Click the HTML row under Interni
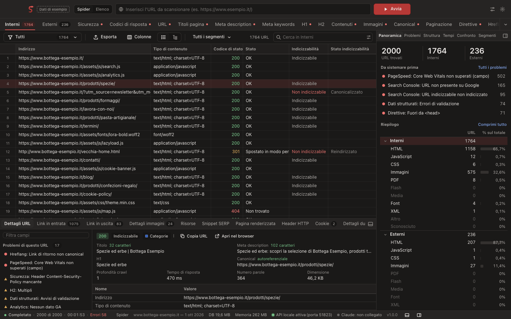Screen dimensions: 511x319 coord(444,149)
